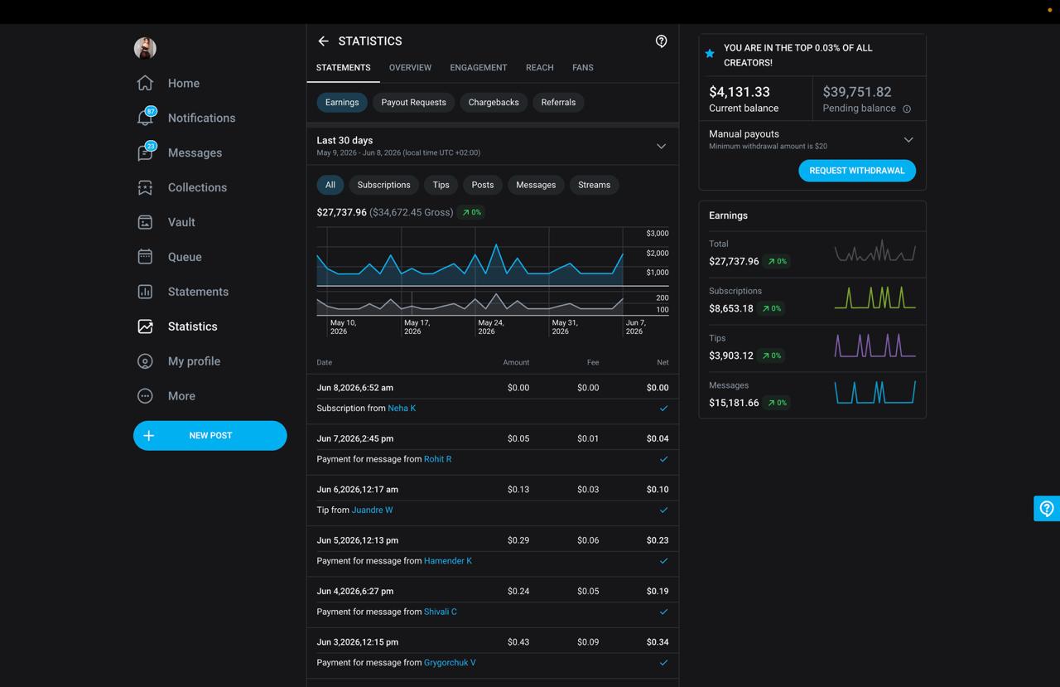Click the profile avatar picture
The image size is (1060, 687).
(x=145, y=48)
